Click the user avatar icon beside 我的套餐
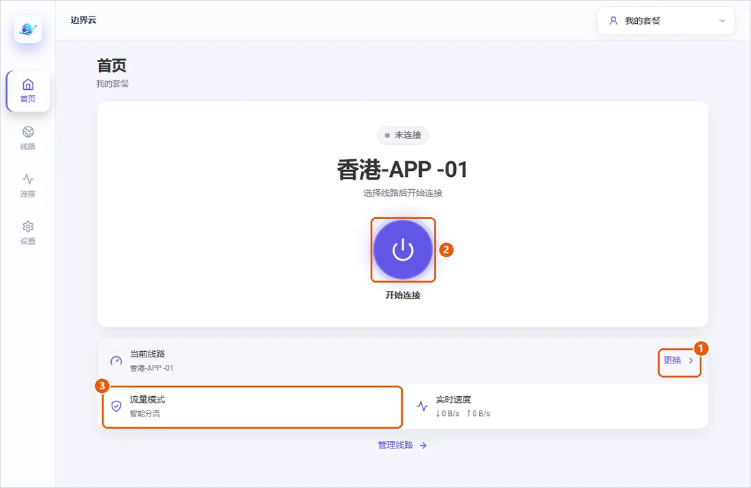 [613, 20]
